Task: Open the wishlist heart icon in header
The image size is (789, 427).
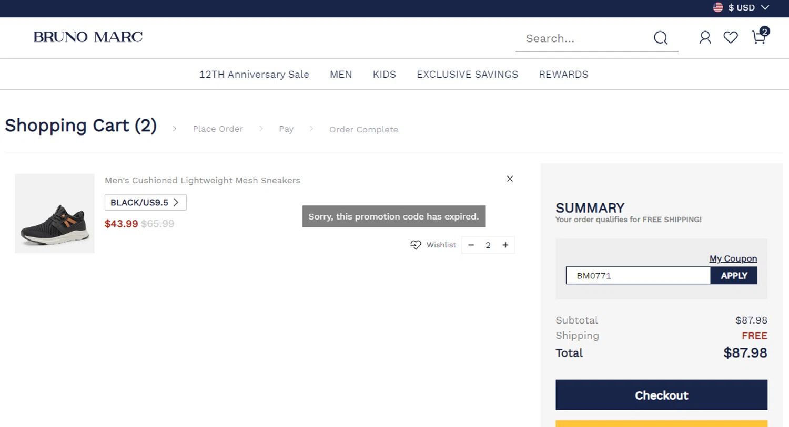Action: [x=731, y=37]
